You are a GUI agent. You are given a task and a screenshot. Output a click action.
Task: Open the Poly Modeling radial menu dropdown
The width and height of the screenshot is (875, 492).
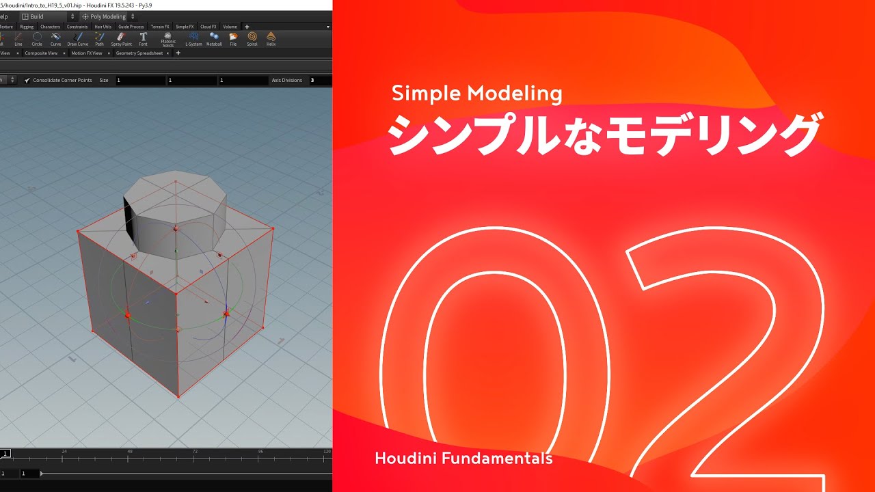109,16
